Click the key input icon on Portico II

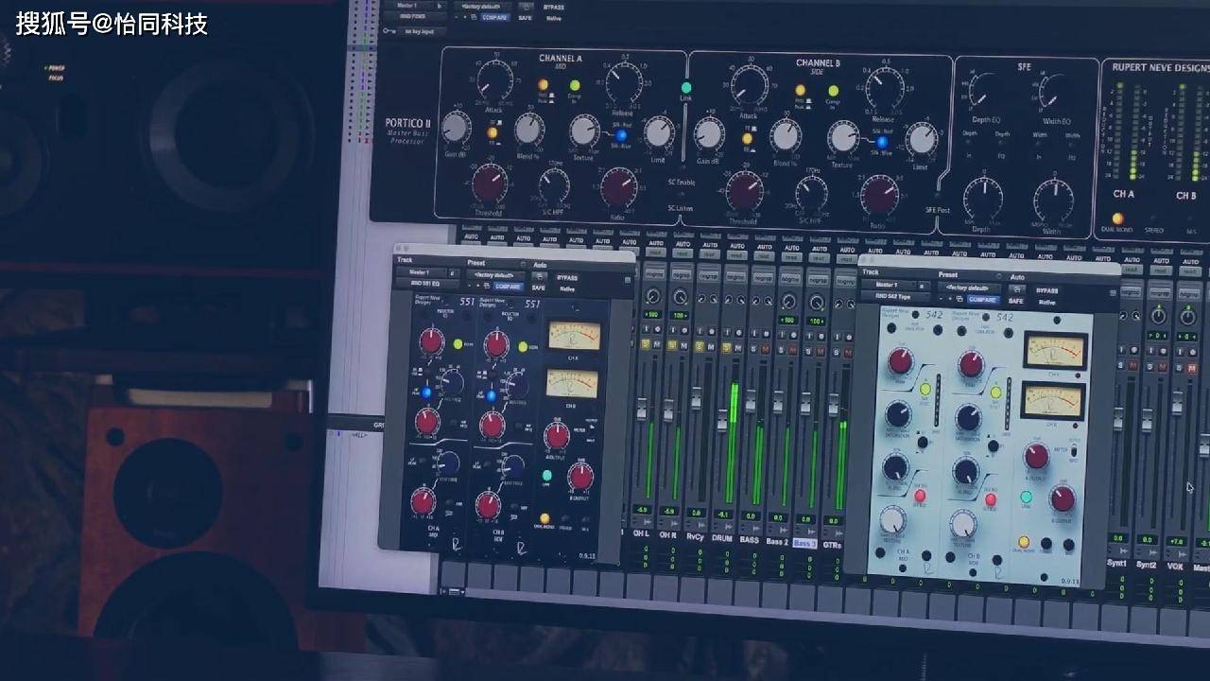389,31
